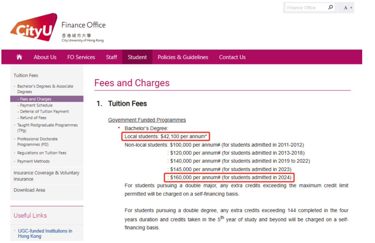The image size is (375, 243).
Task: Go to Contact Us page
Action: pos(232,57)
